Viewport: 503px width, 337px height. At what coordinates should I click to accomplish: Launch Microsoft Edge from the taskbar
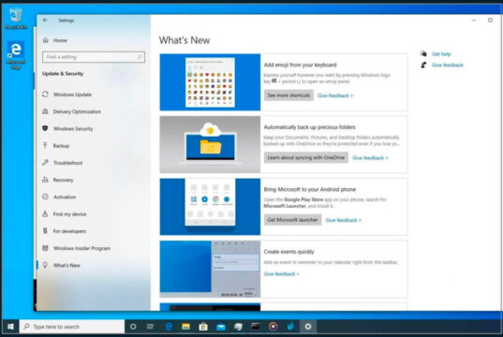click(169, 327)
